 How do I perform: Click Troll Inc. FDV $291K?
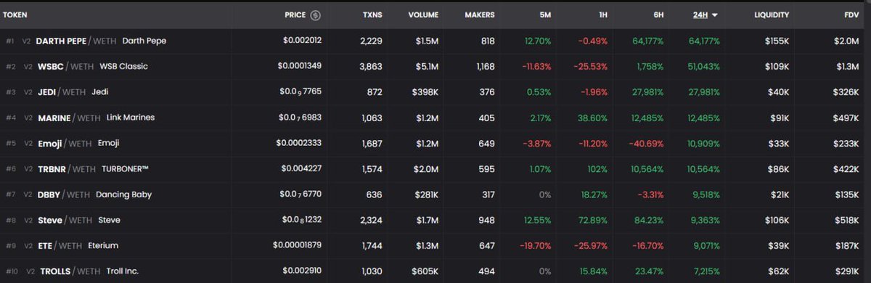pyautogui.click(x=847, y=271)
